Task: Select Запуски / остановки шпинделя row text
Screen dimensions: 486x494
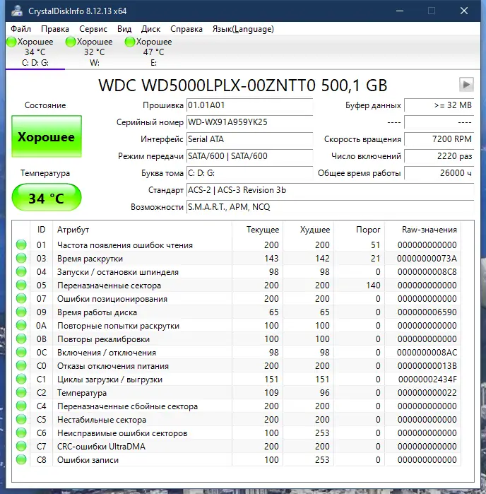Action: 118,272
